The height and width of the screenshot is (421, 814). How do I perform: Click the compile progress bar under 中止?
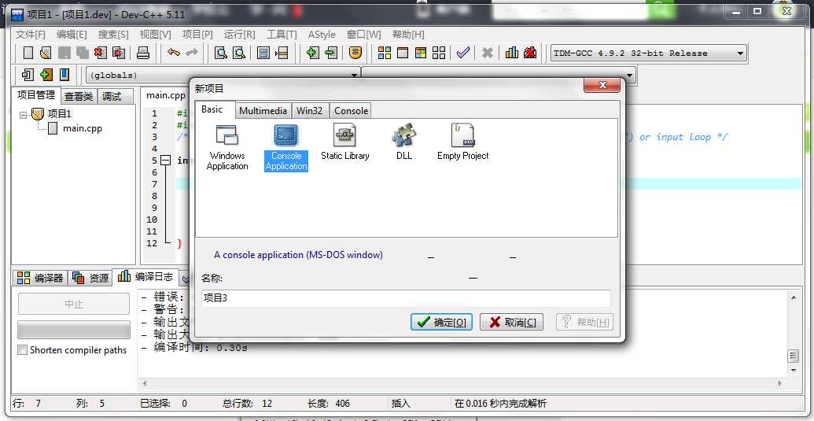click(74, 331)
